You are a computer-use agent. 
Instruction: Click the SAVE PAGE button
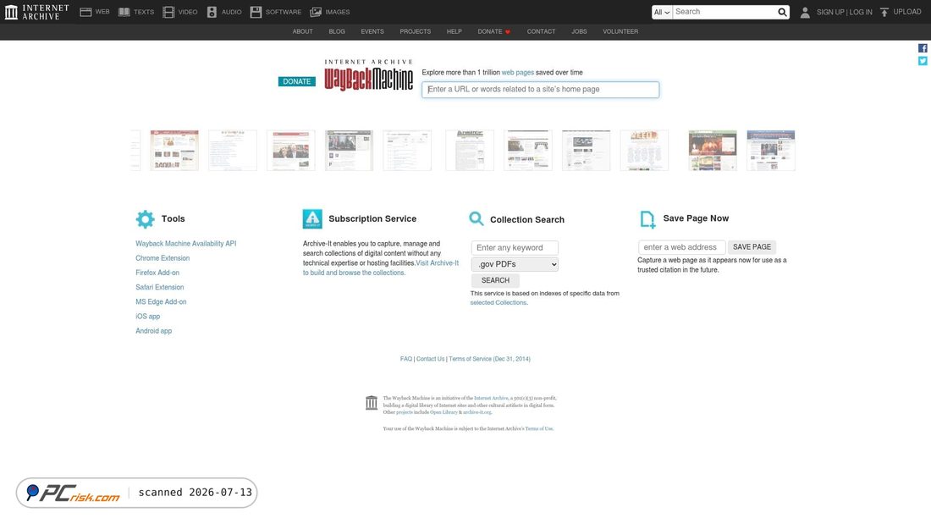752,247
